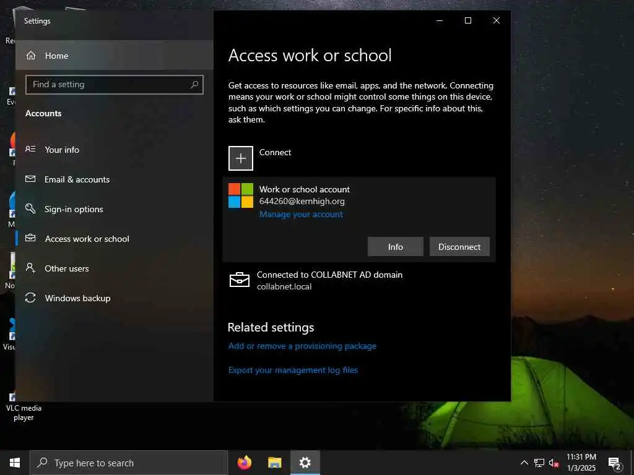This screenshot has height=475, width=634.
Task: Click the magnifier icon in settings search
Action: pos(194,84)
